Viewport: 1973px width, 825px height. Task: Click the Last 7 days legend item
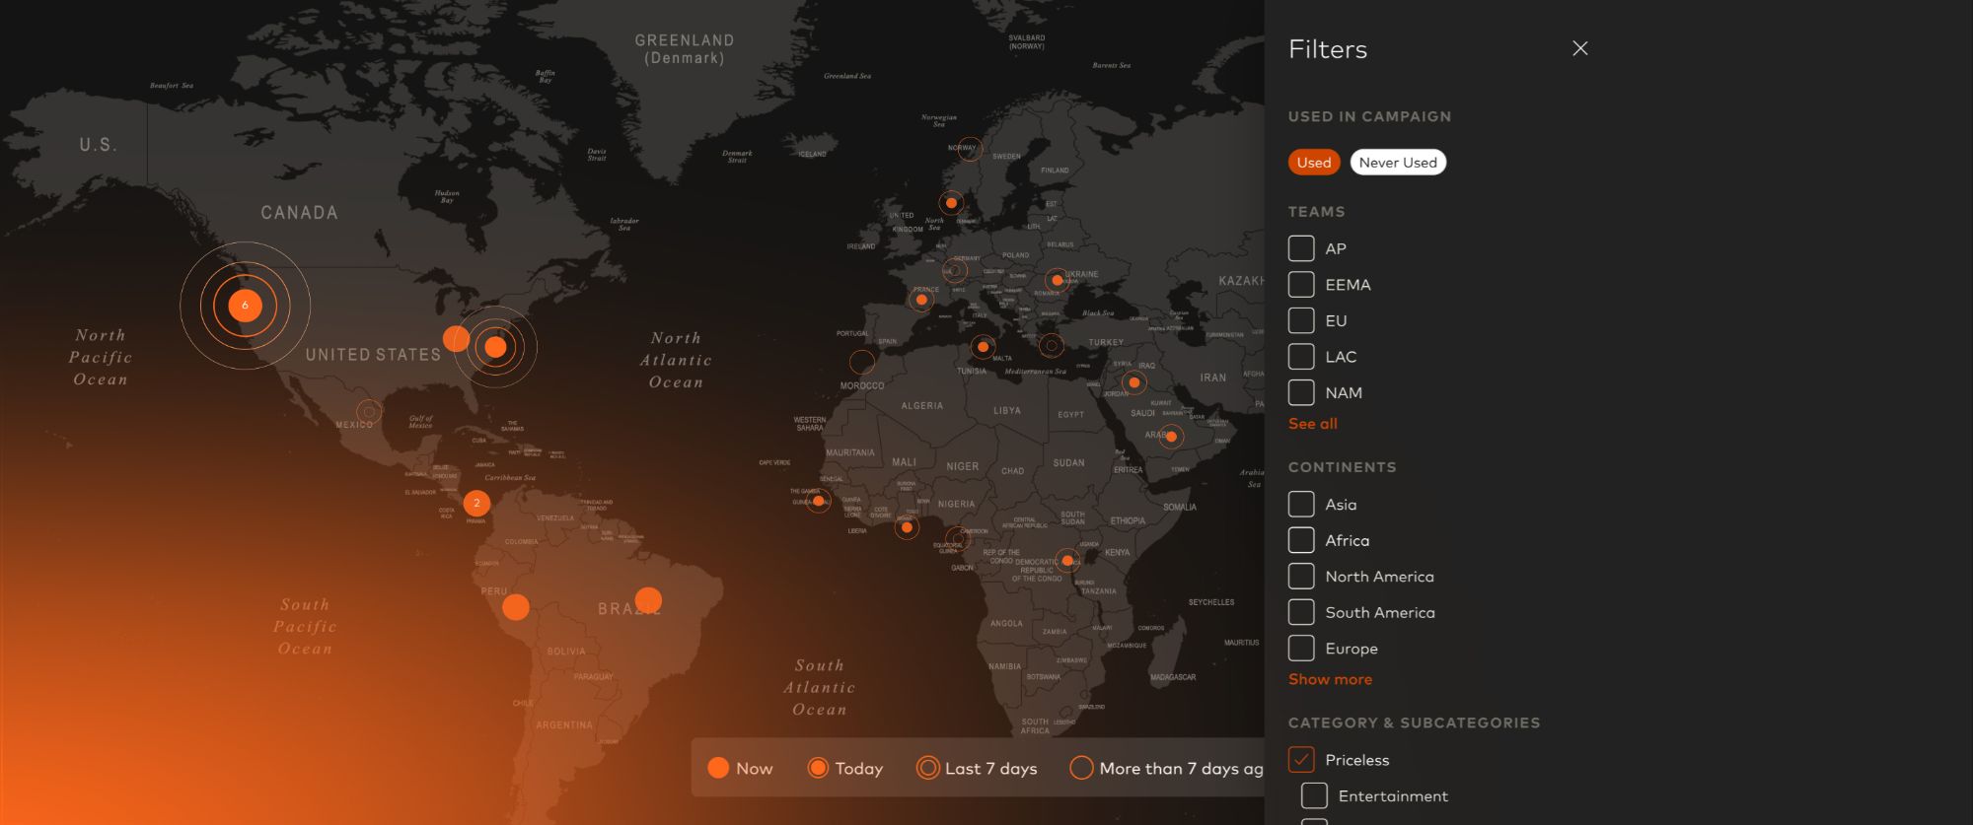click(977, 769)
